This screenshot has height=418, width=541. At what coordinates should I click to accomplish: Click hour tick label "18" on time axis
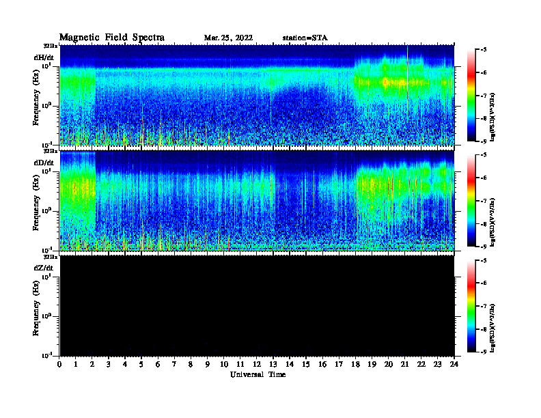(355, 364)
